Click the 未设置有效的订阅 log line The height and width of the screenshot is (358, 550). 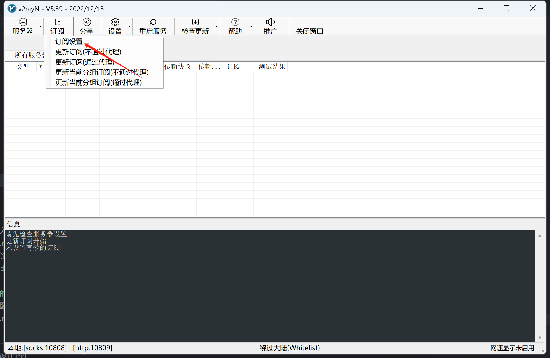tap(33, 248)
